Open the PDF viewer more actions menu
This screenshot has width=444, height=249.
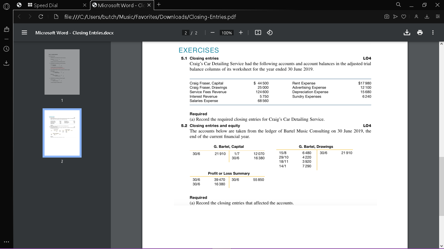[x=433, y=33]
